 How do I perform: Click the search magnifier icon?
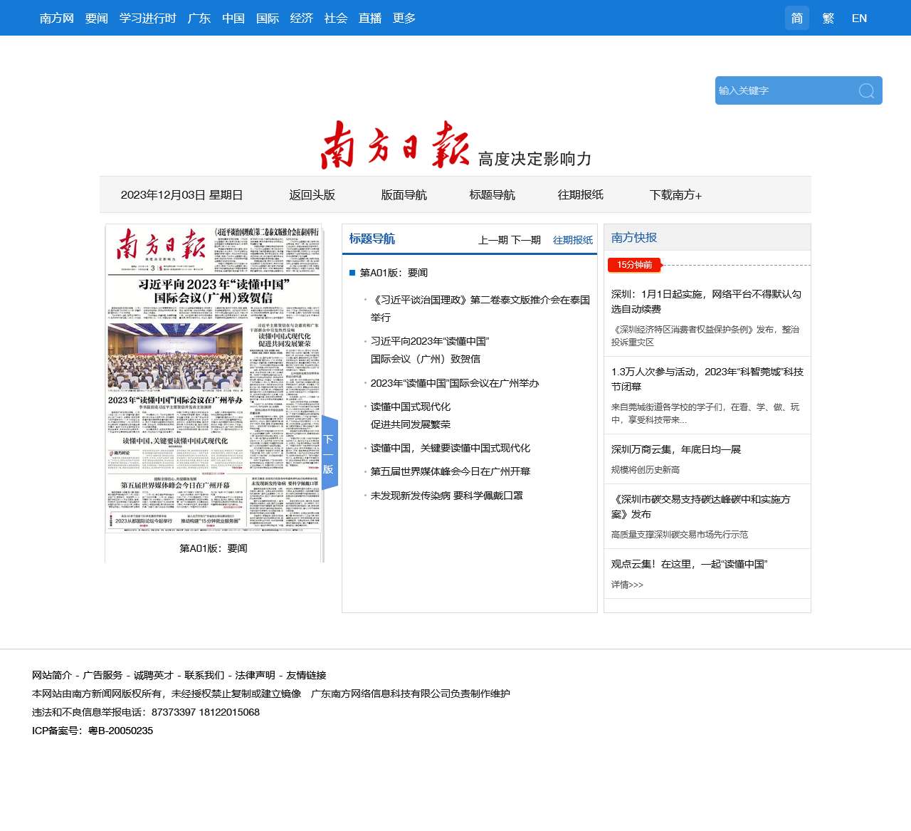pyautogui.click(x=866, y=90)
